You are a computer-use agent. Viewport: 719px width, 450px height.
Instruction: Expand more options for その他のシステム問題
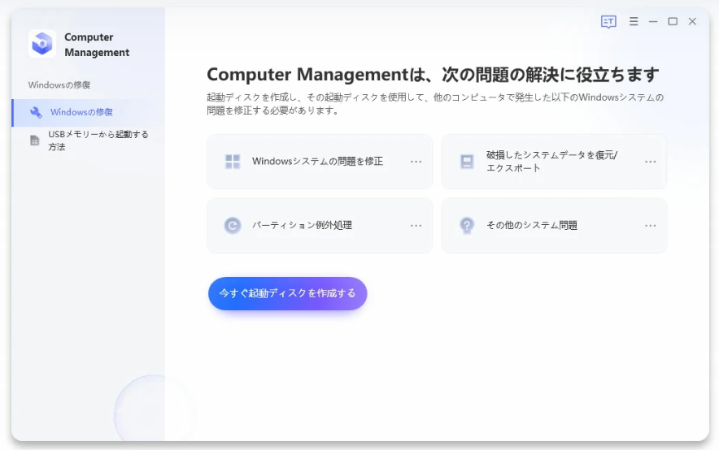point(650,226)
